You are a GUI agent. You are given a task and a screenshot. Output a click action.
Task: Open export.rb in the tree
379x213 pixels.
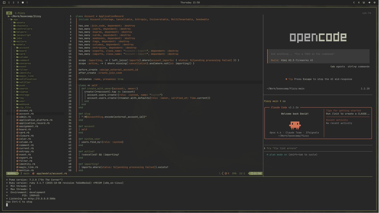pos(26,158)
